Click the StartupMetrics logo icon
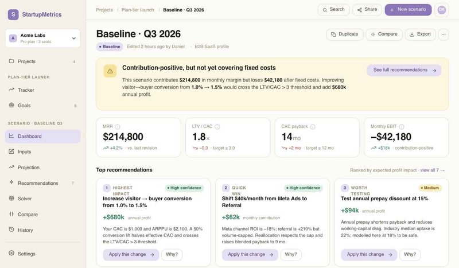459x268 pixels. click(x=13, y=14)
